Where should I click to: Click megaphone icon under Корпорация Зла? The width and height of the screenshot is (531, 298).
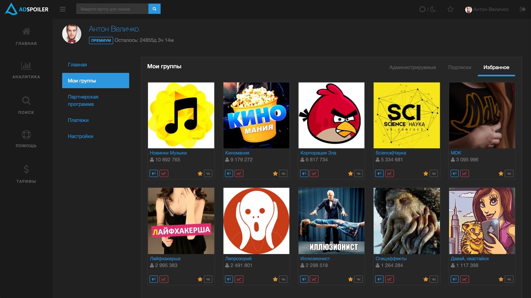[x=304, y=174]
